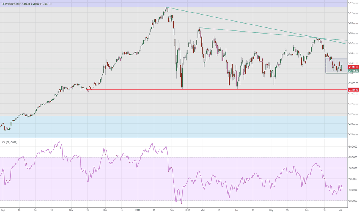The width and height of the screenshot is (359, 212).
Task: Click the 21600.00 price axis label
Action: coord(353,134)
